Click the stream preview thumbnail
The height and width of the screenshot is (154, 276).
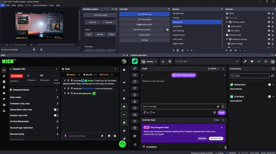[x=39, y=25]
